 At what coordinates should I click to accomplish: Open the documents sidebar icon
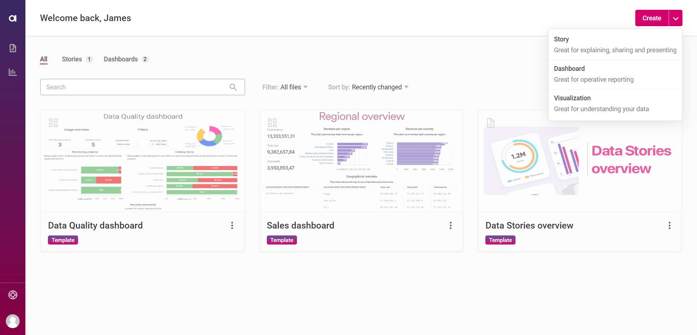13,48
